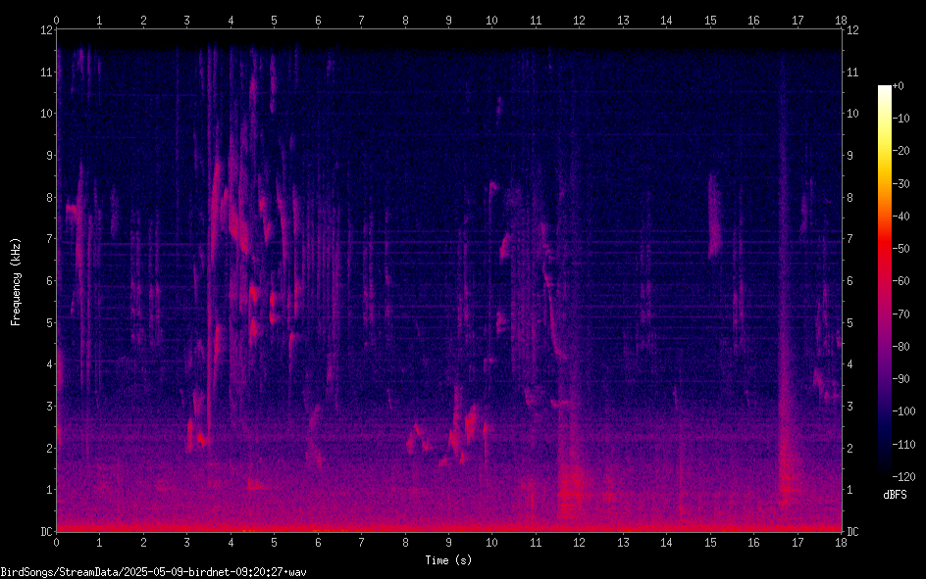Click tick '17' on the upper time axis

pyautogui.click(x=797, y=21)
